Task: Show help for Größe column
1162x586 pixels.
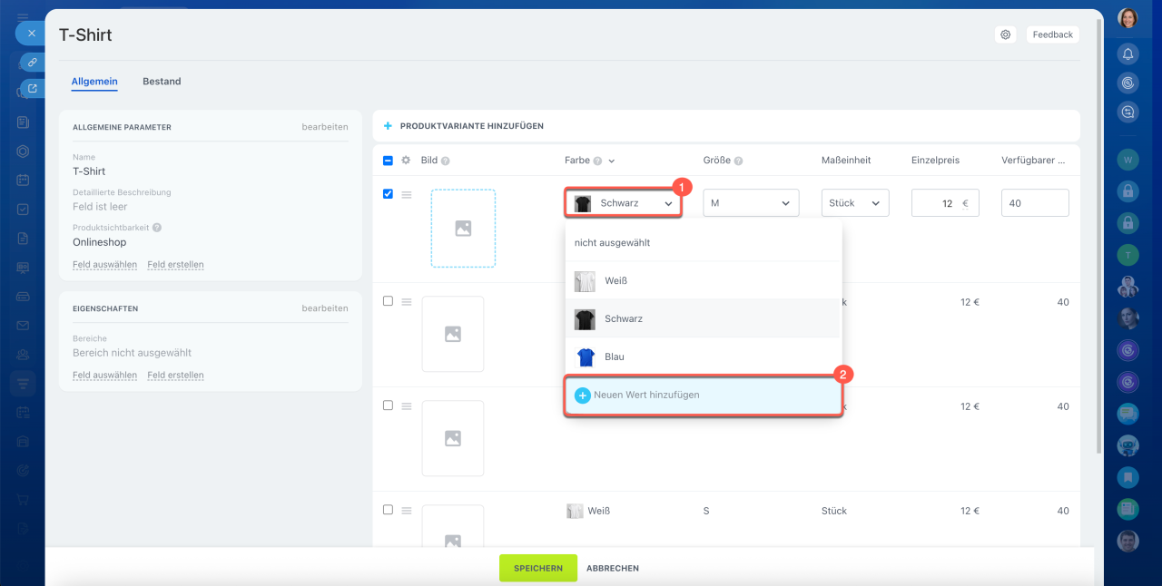Action: point(739,161)
